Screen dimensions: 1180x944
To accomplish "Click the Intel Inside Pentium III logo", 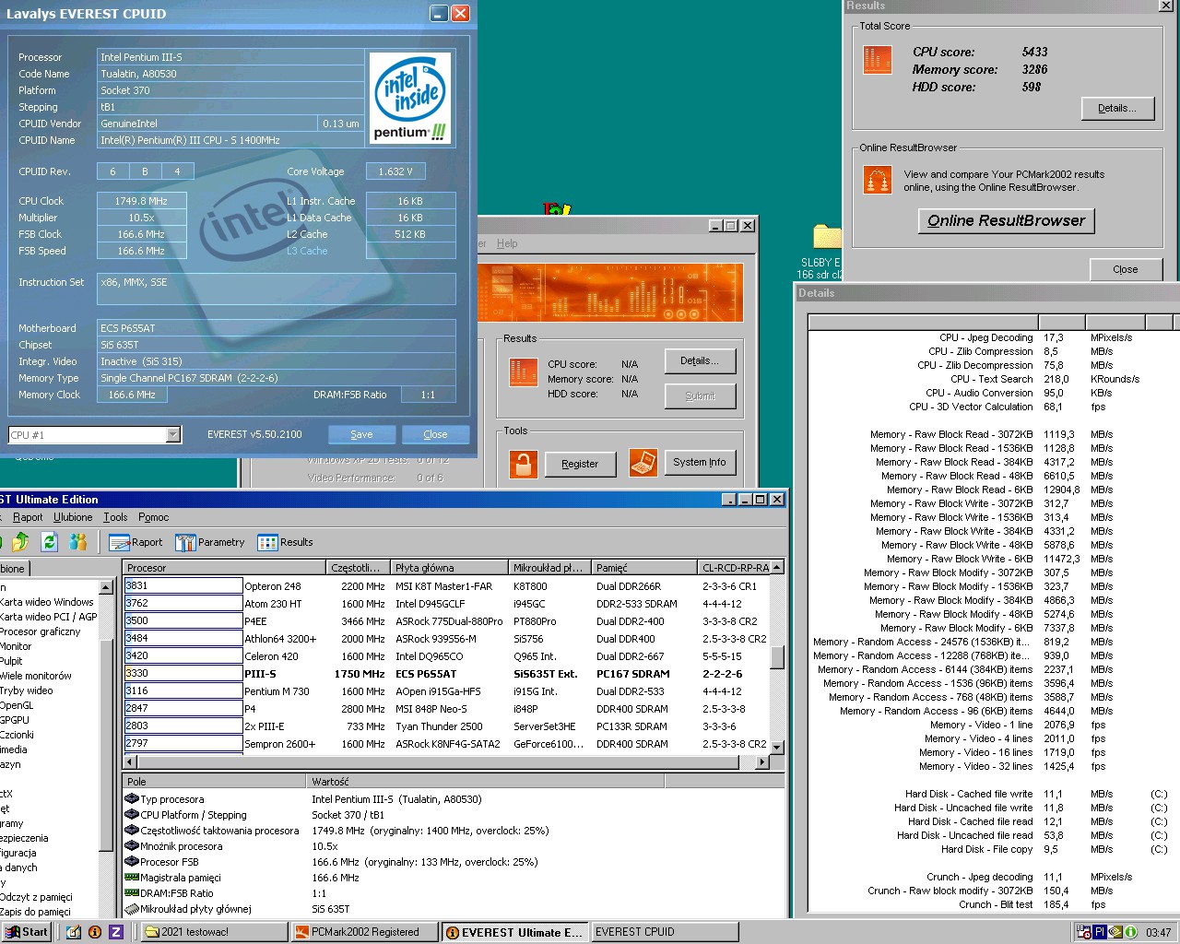I will click(x=410, y=98).
